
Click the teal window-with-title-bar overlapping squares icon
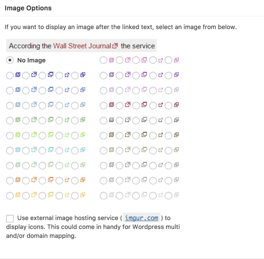50,149
